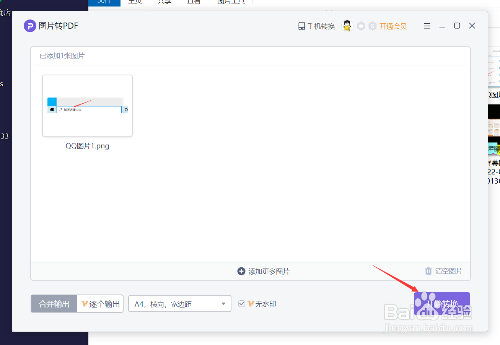The height and width of the screenshot is (345, 500).
Task: Click the 图片转PDF app logo icon
Action: tap(30, 26)
